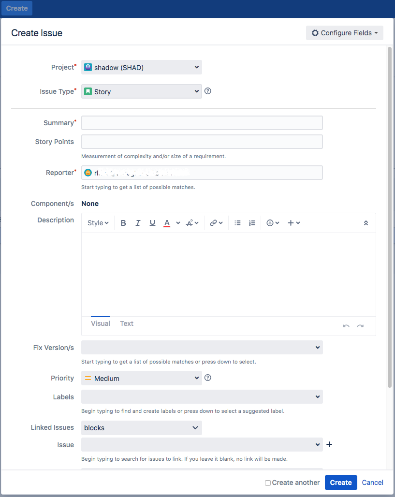Apply italic formatting in Description toolbar
This screenshot has height=497, width=395.
[x=138, y=222]
